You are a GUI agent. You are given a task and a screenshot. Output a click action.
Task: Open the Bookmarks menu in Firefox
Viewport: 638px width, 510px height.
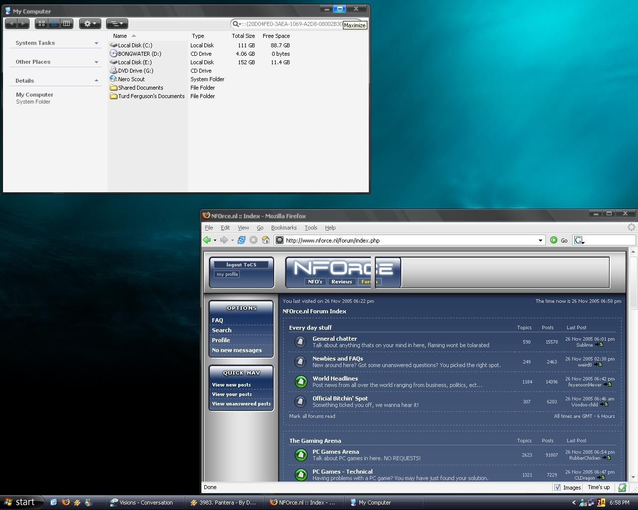[x=284, y=228]
